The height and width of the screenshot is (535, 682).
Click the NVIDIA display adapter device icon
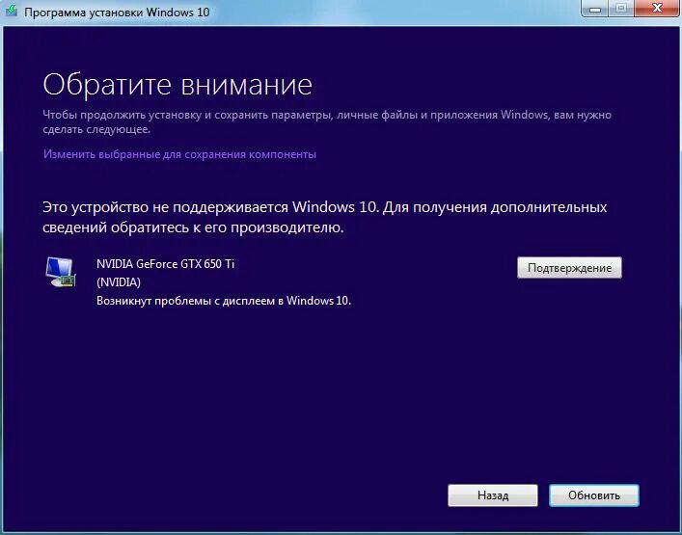tap(61, 273)
